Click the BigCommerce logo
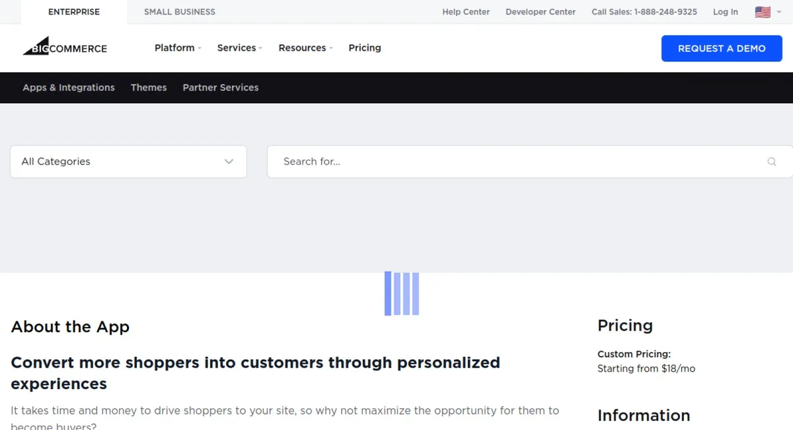 [x=65, y=46]
